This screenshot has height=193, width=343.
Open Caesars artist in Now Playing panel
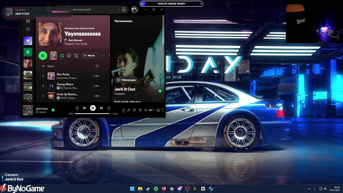[x=120, y=94]
